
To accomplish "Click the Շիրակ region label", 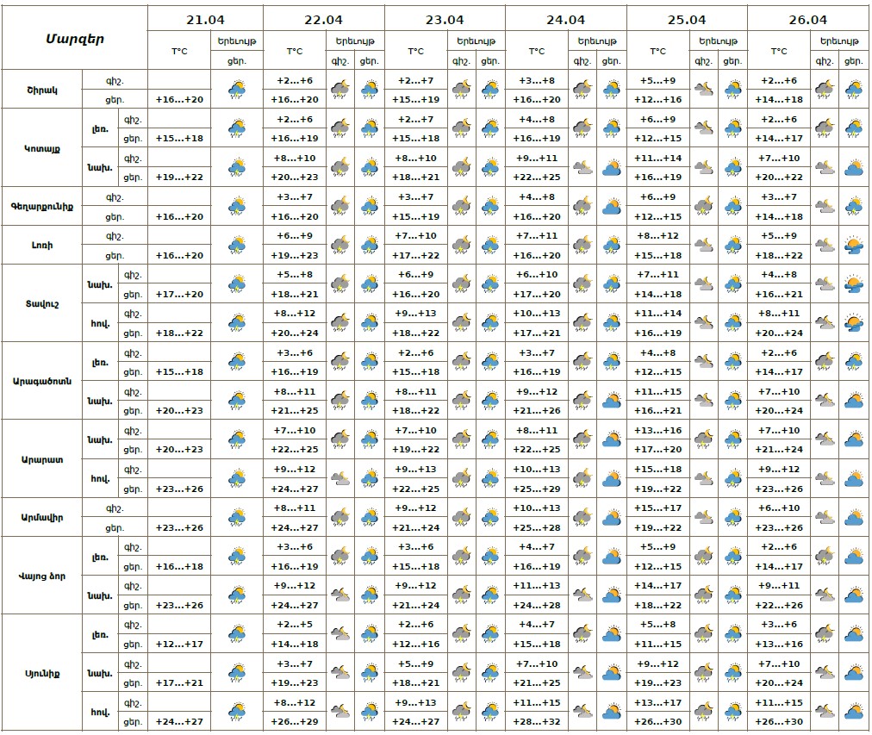I will [41, 90].
